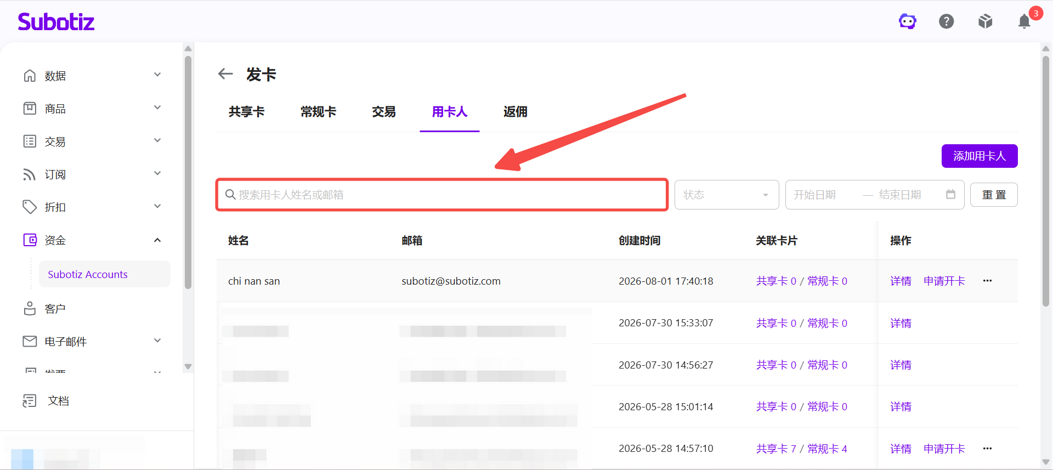The image size is (1053, 470).
Task: Open 详情 for 14:56:27 row
Action: click(901, 365)
